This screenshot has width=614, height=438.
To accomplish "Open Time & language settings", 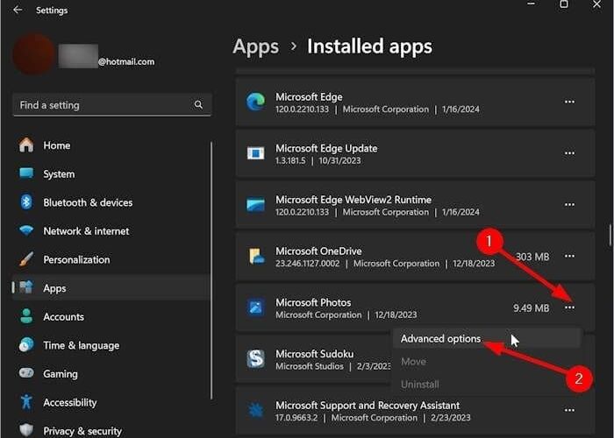I will pyautogui.click(x=111, y=345).
